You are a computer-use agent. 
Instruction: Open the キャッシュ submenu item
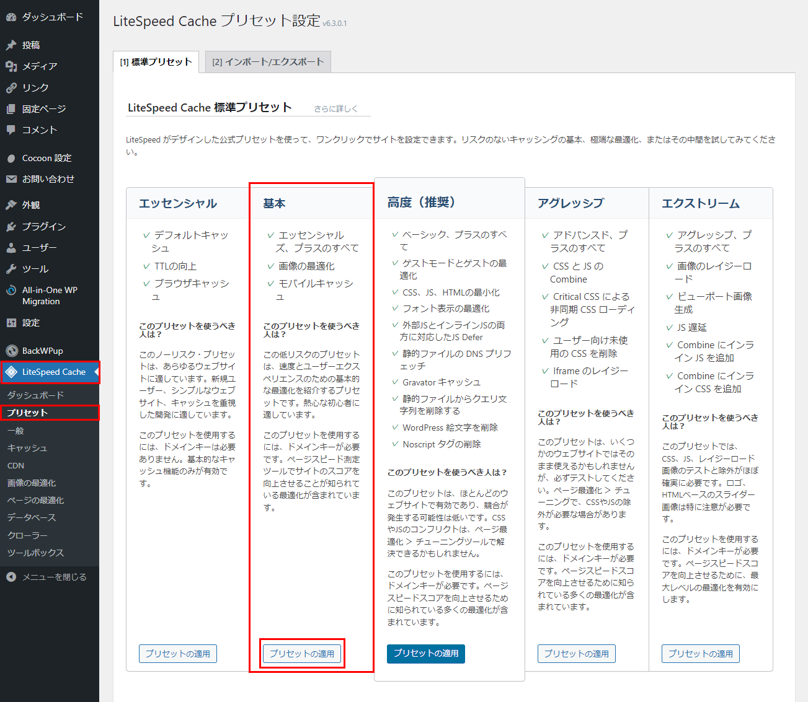(27, 448)
